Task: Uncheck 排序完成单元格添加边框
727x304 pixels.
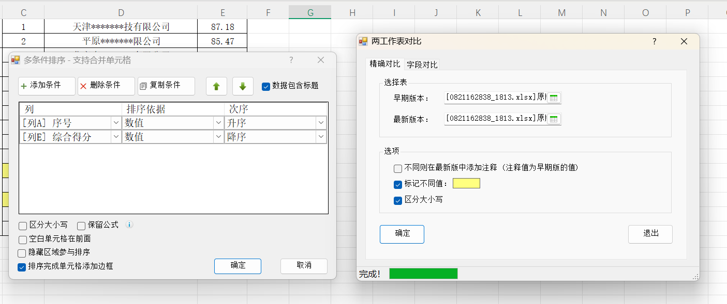Action: (22, 267)
